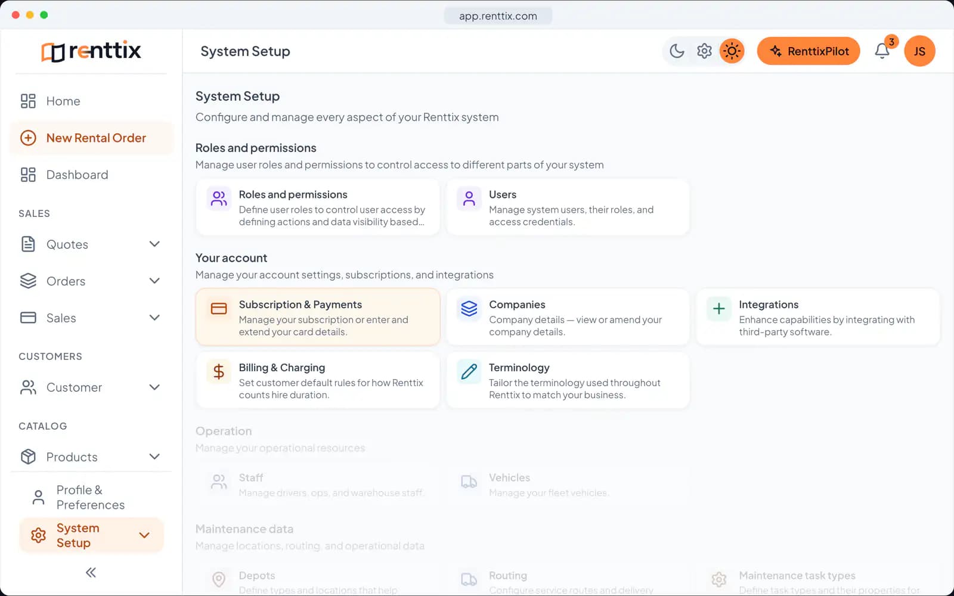Image resolution: width=954 pixels, height=596 pixels.
Task: Activate the light mode sun icon
Action: click(732, 51)
